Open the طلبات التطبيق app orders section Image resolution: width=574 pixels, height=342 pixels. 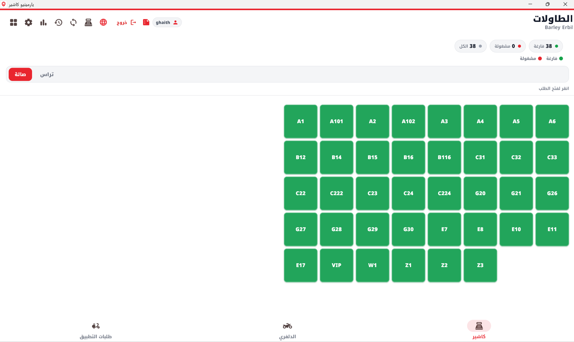[x=96, y=331]
